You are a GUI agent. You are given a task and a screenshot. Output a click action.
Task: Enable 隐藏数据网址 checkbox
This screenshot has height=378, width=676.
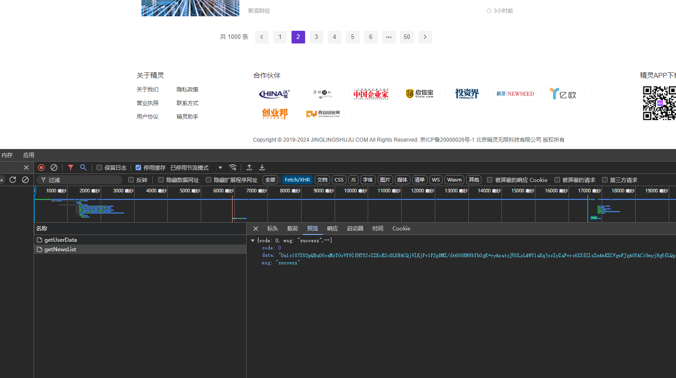[161, 180]
